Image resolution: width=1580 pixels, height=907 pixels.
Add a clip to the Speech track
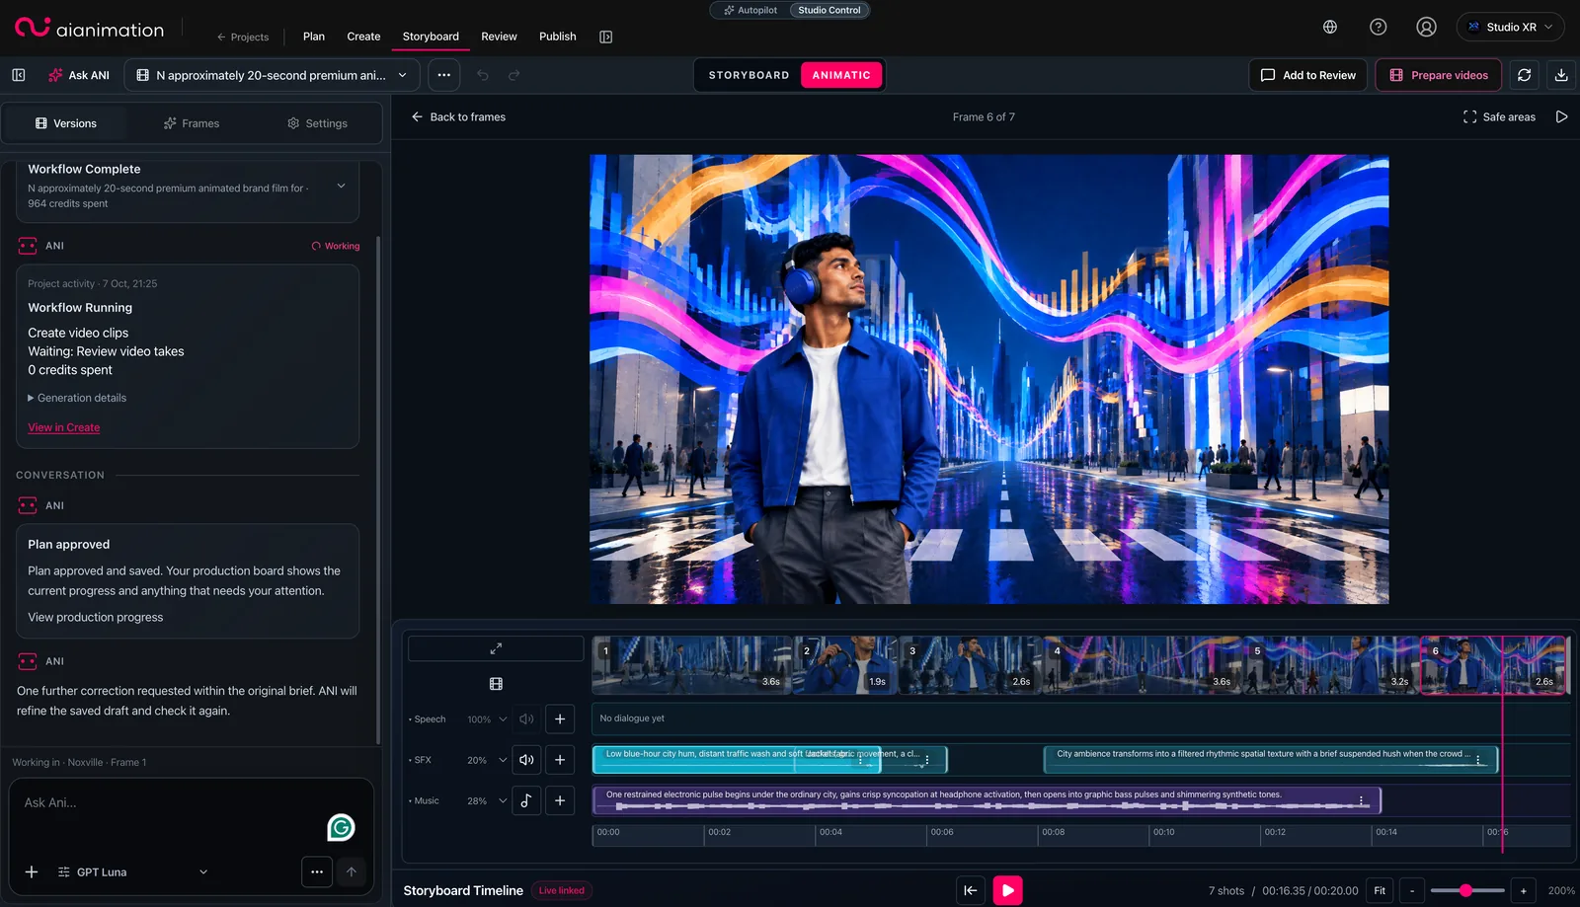pos(560,718)
